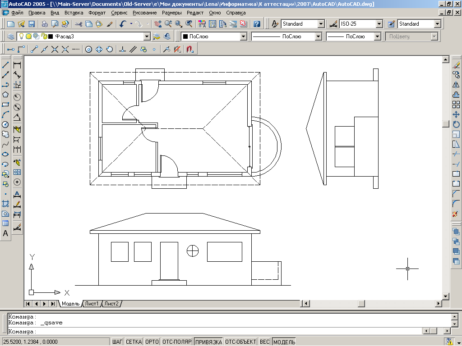The height and width of the screenshot is (346, 462).
Task: Open the ПоЦвету plot style dropdown
Action: [x=434, y=36]
